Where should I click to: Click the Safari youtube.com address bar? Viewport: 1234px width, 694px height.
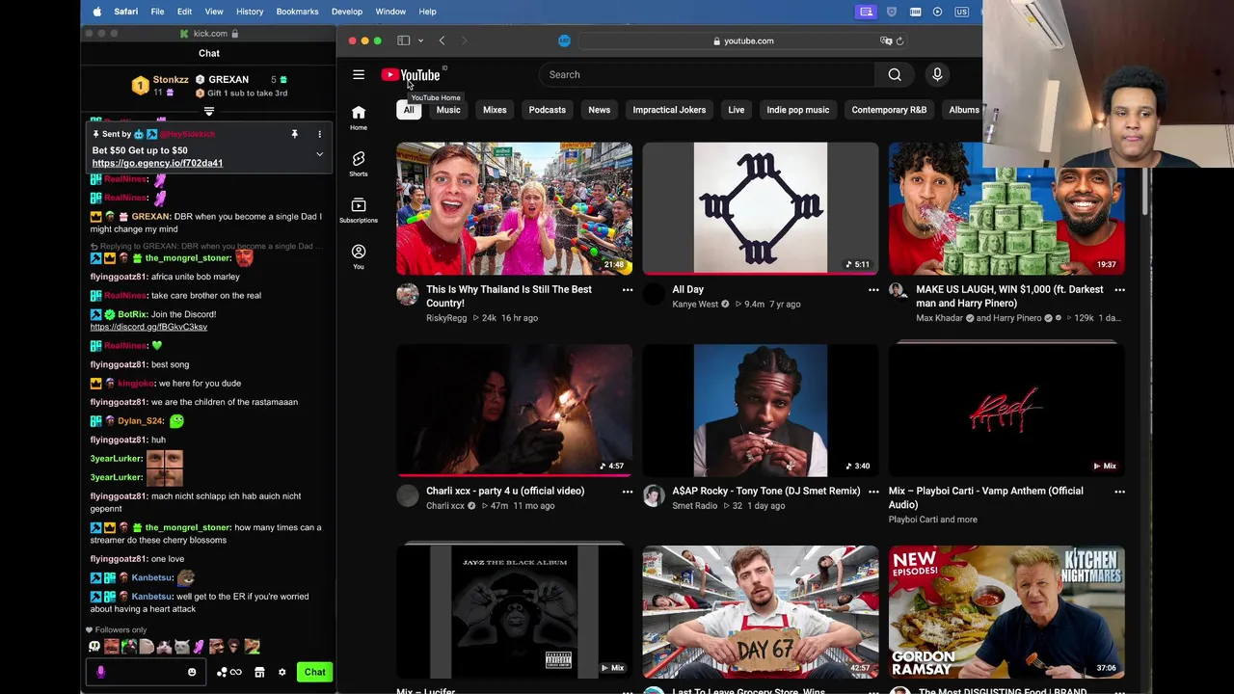click(742, 40)
